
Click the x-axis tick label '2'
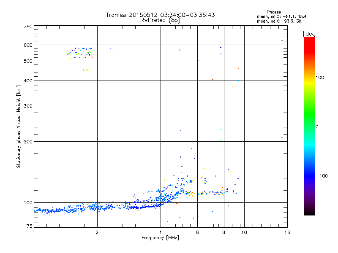click(x=97, y=232)
